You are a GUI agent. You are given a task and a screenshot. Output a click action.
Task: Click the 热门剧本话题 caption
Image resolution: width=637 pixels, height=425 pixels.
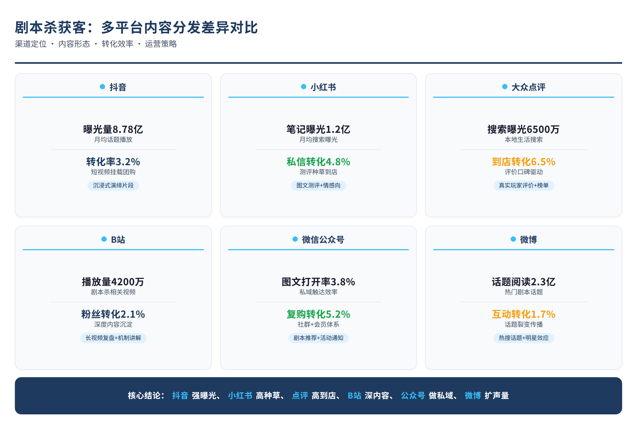pos(524,292)
